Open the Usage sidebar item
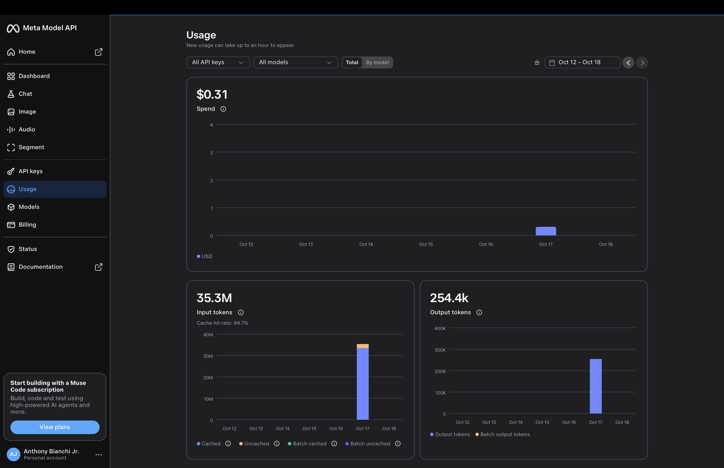The image size is (724, 468). (55, 189)
